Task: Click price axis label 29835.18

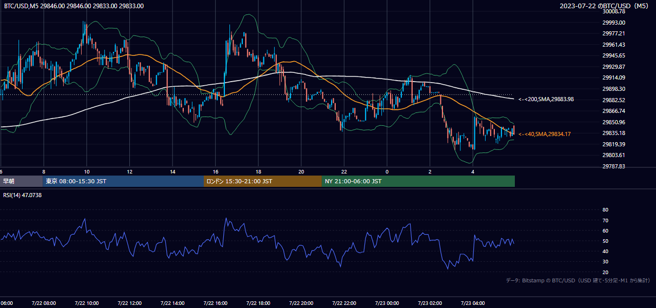Action: tap(613, 133)
